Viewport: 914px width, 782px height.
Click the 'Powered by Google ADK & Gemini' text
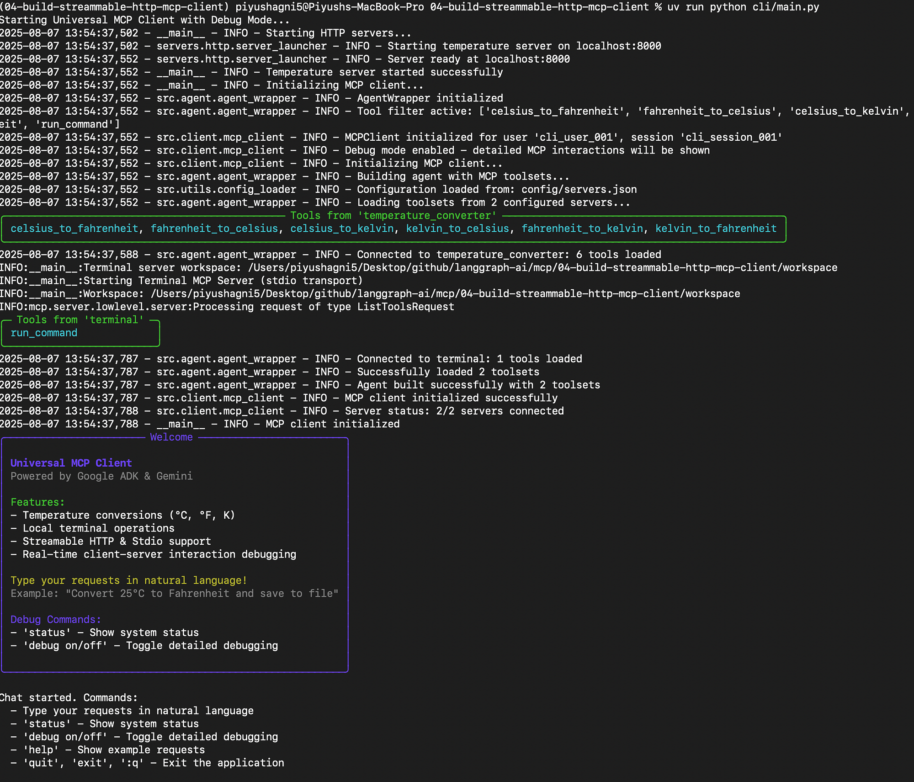[101, 476]
